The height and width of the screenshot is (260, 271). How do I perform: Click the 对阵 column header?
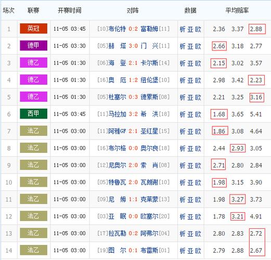point(133,10)
